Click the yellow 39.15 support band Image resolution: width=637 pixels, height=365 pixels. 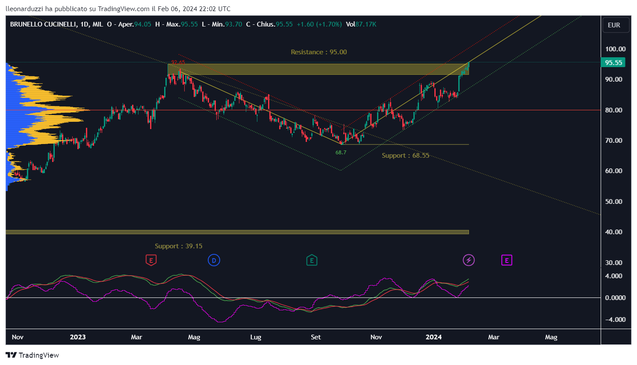pyautogui.click(x=237, y=232)
